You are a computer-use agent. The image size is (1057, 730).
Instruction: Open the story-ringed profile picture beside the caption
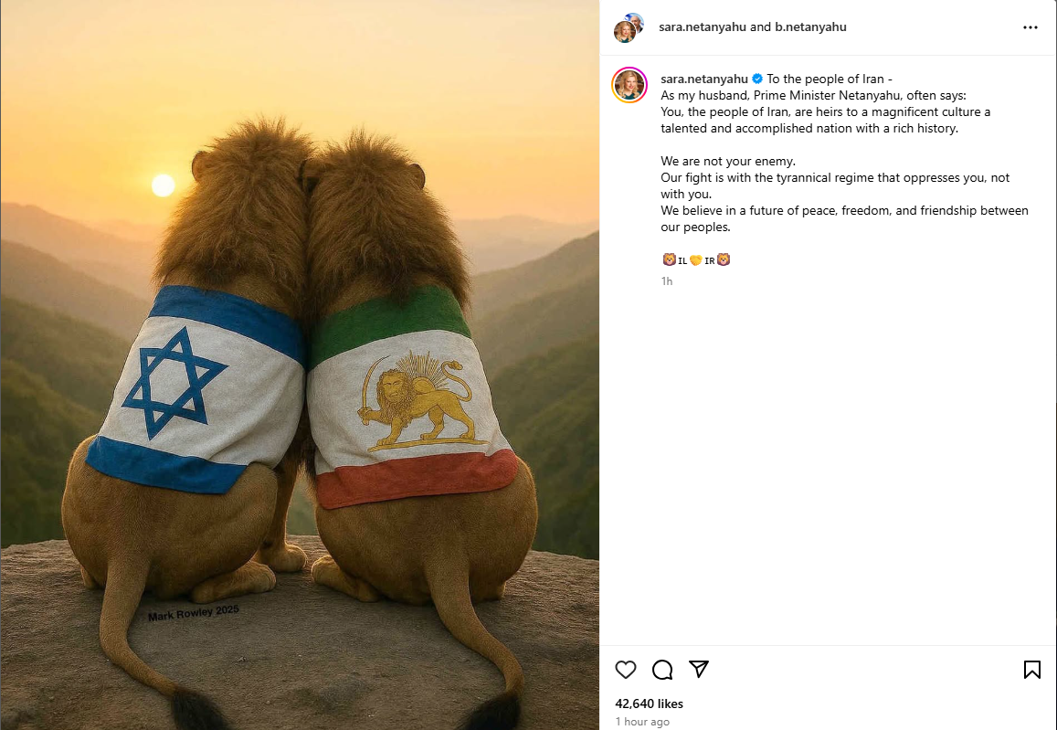click(x=629, y=85)
